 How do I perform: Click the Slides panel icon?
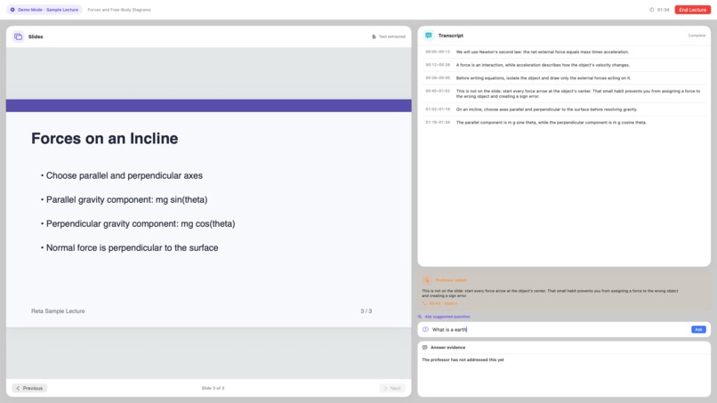point(19,36)
